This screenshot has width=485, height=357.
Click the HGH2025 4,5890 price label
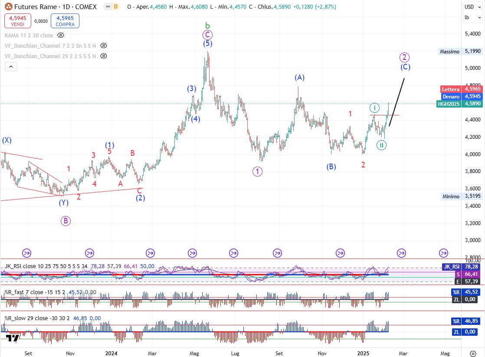pyautogui.click(x=459, y=104)
